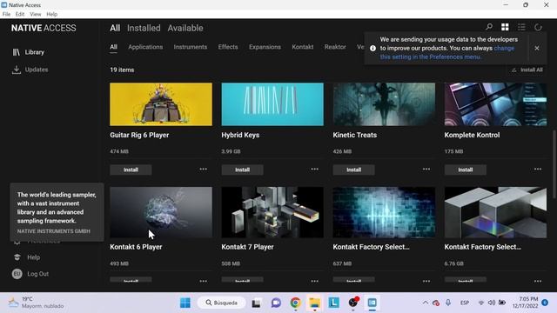The height and width of the screenshot is (313, 557).
Task: Click the Kontakt 7 Player thumbnail
Action: click(x=272, y=212)
